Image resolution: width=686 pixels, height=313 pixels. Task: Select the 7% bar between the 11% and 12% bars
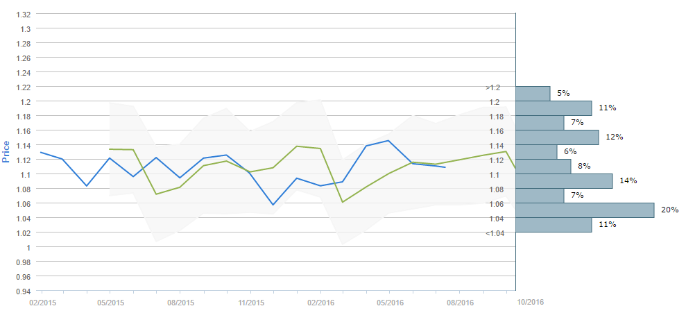tap(540, 123)
